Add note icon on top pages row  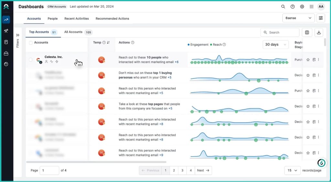(314, 106)
